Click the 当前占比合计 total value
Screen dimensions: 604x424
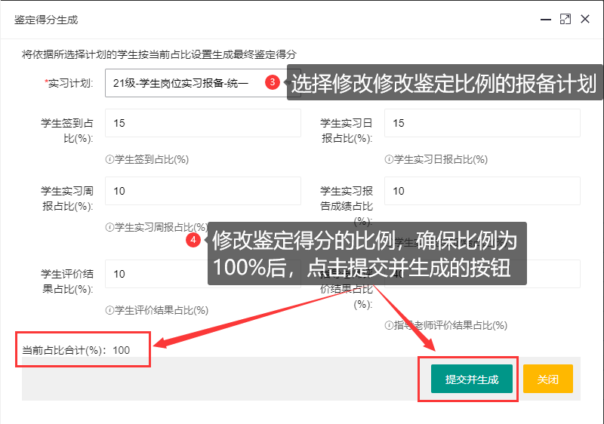122,350
